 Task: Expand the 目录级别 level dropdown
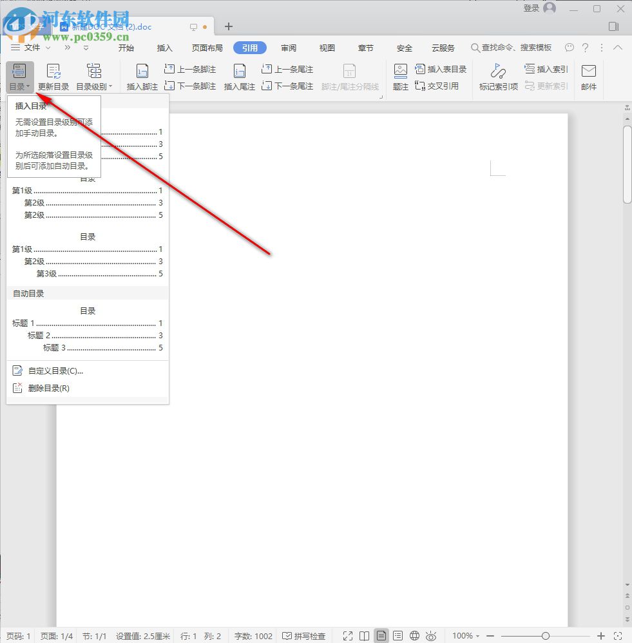point(94,77)
